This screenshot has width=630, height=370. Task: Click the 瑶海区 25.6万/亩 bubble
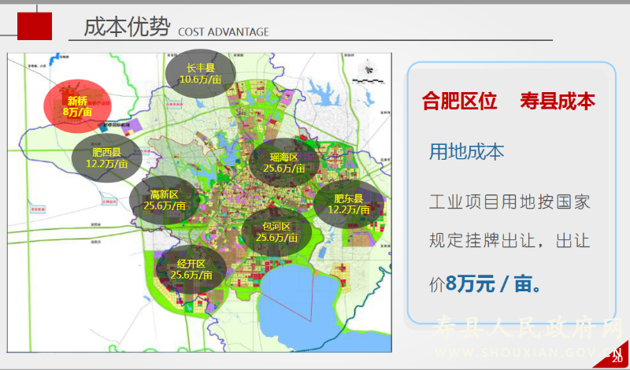(283, 163)
